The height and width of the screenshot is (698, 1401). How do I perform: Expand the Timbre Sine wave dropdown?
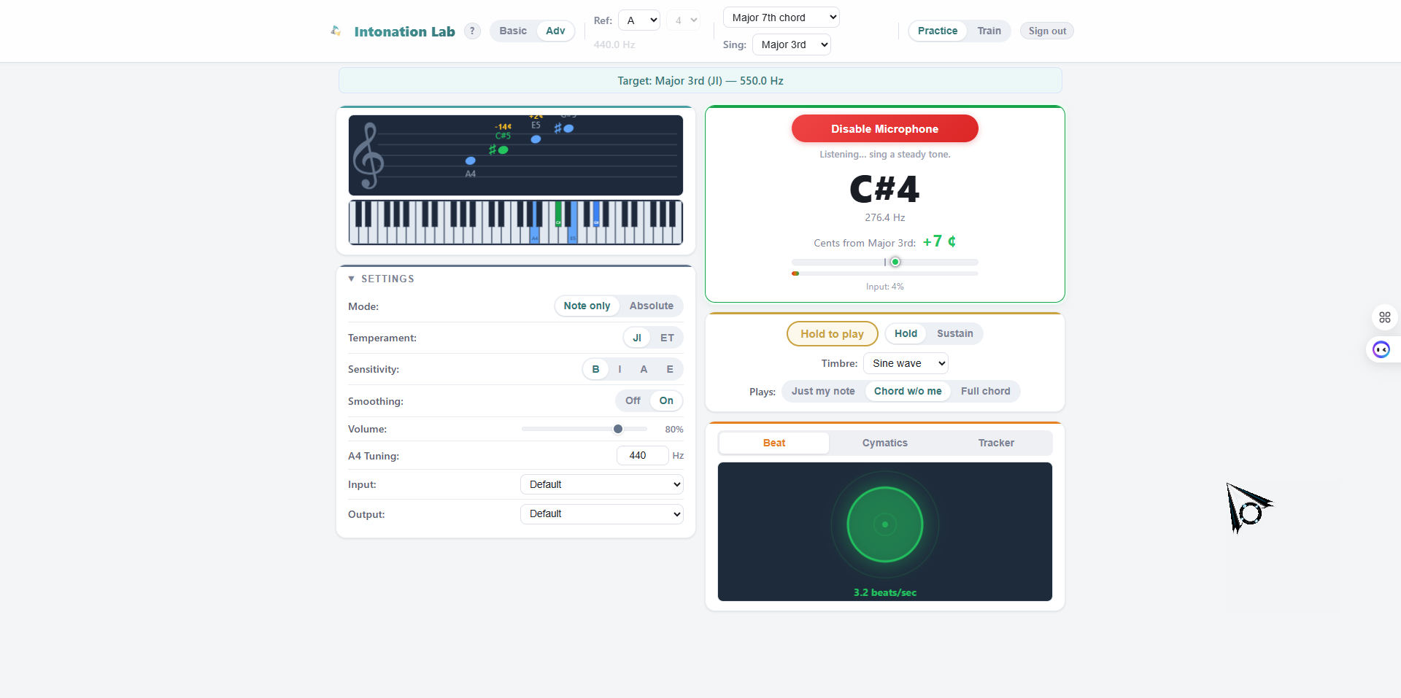tap(906, 363)
